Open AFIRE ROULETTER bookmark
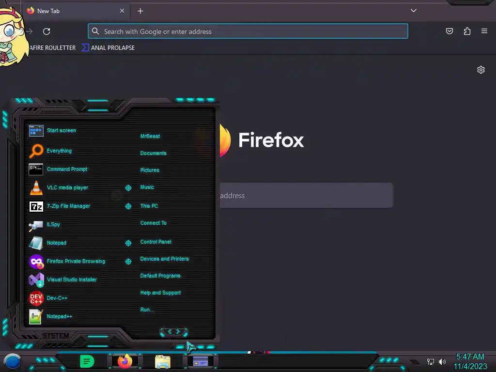This screenshot has height=372, width=496. tap(52, 48)
